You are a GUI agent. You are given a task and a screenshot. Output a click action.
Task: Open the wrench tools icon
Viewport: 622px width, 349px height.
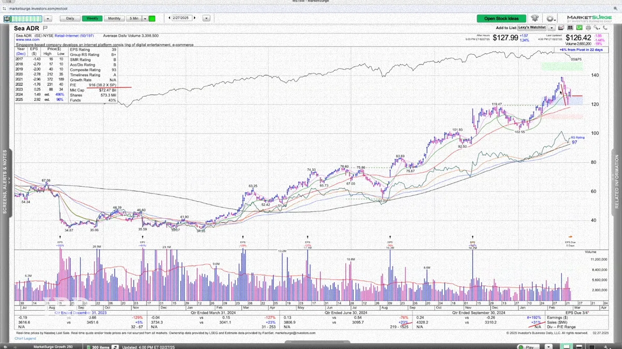click(x=597, y=28)
